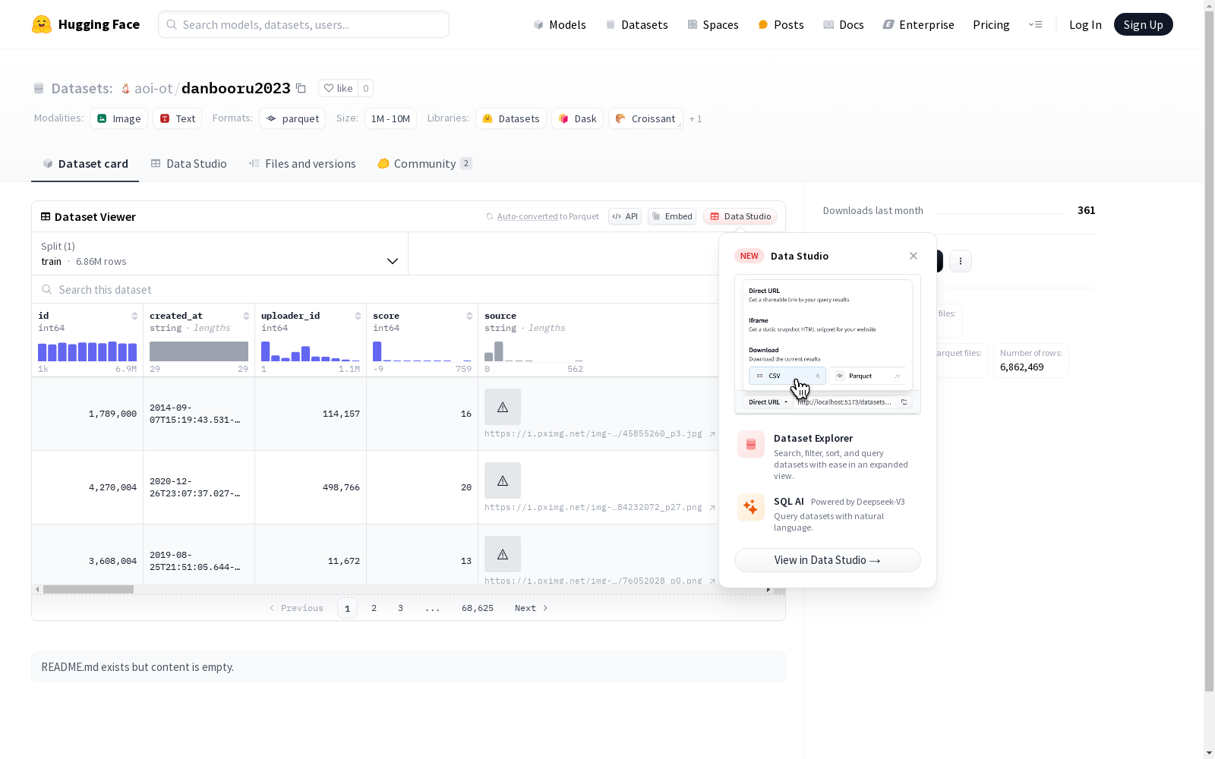
Task: Click the Text modality tag
Action: (x=178, y=118)
